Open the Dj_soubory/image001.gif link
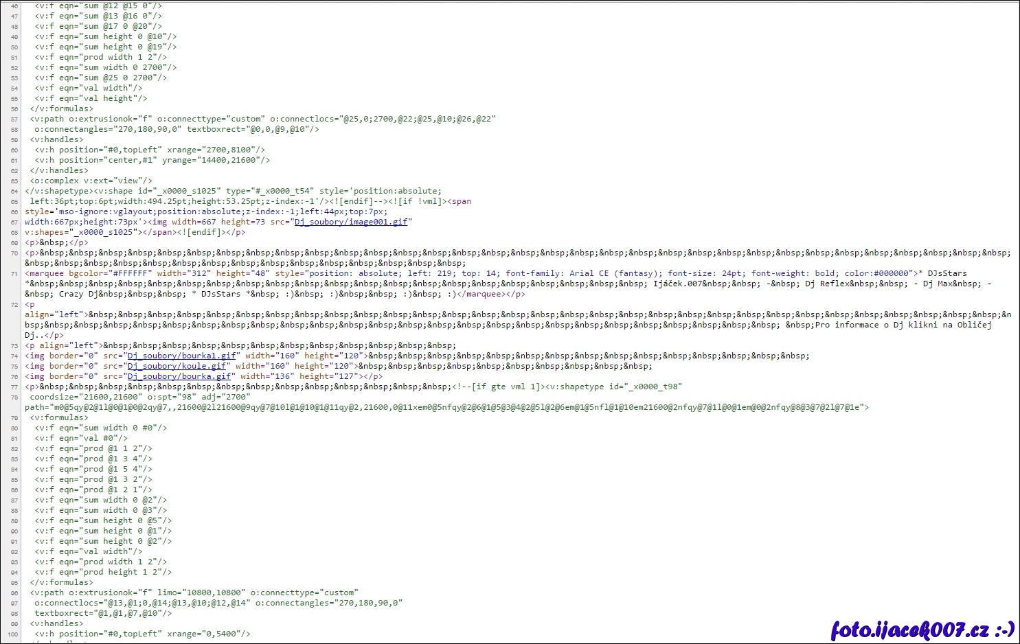 [351, 222]
